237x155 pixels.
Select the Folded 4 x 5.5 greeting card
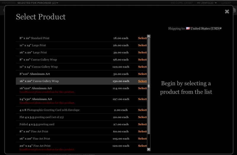tap(142, 124)
